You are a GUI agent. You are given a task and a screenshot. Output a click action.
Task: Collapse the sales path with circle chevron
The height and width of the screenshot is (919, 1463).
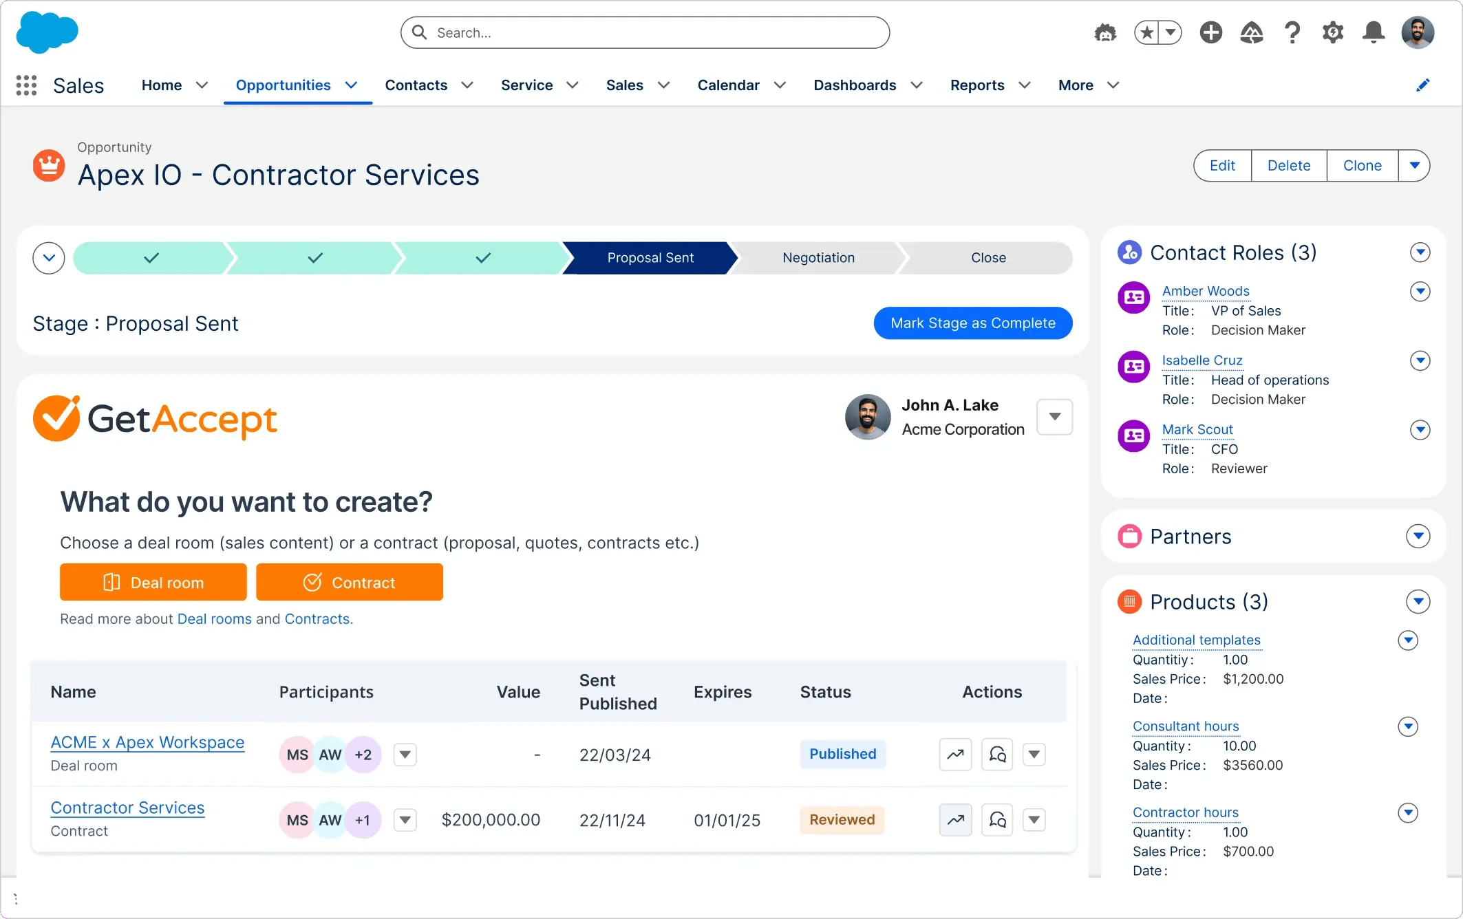pyautogui.click(x=49, y=258)
